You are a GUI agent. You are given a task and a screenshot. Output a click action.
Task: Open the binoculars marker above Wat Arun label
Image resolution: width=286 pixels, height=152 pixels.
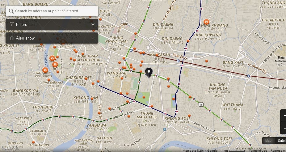pos(45,70)
